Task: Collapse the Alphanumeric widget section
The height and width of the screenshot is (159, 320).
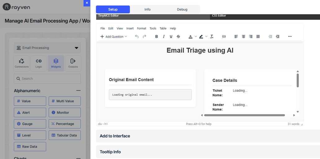Action: (x=78, y=91)
